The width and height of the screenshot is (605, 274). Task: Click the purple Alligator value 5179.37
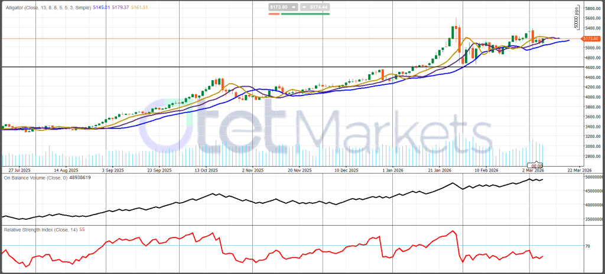120,6
